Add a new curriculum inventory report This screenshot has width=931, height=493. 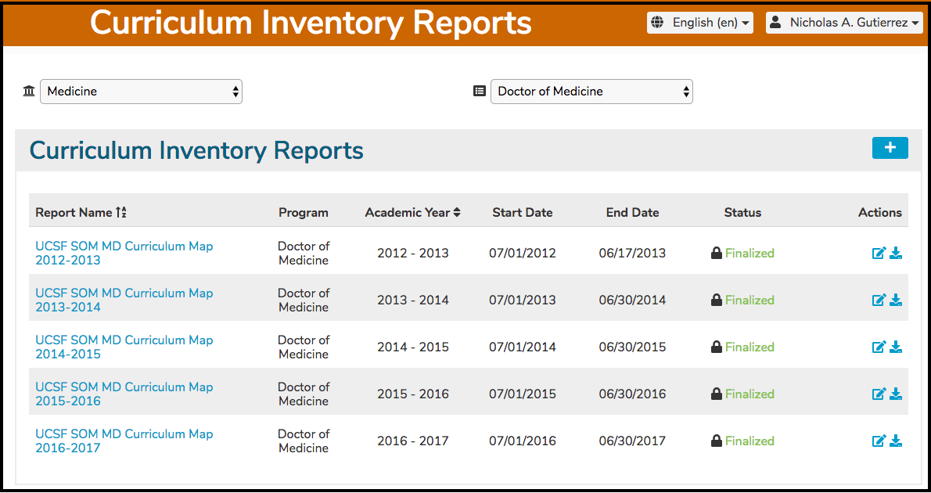(x=890, y=148)
